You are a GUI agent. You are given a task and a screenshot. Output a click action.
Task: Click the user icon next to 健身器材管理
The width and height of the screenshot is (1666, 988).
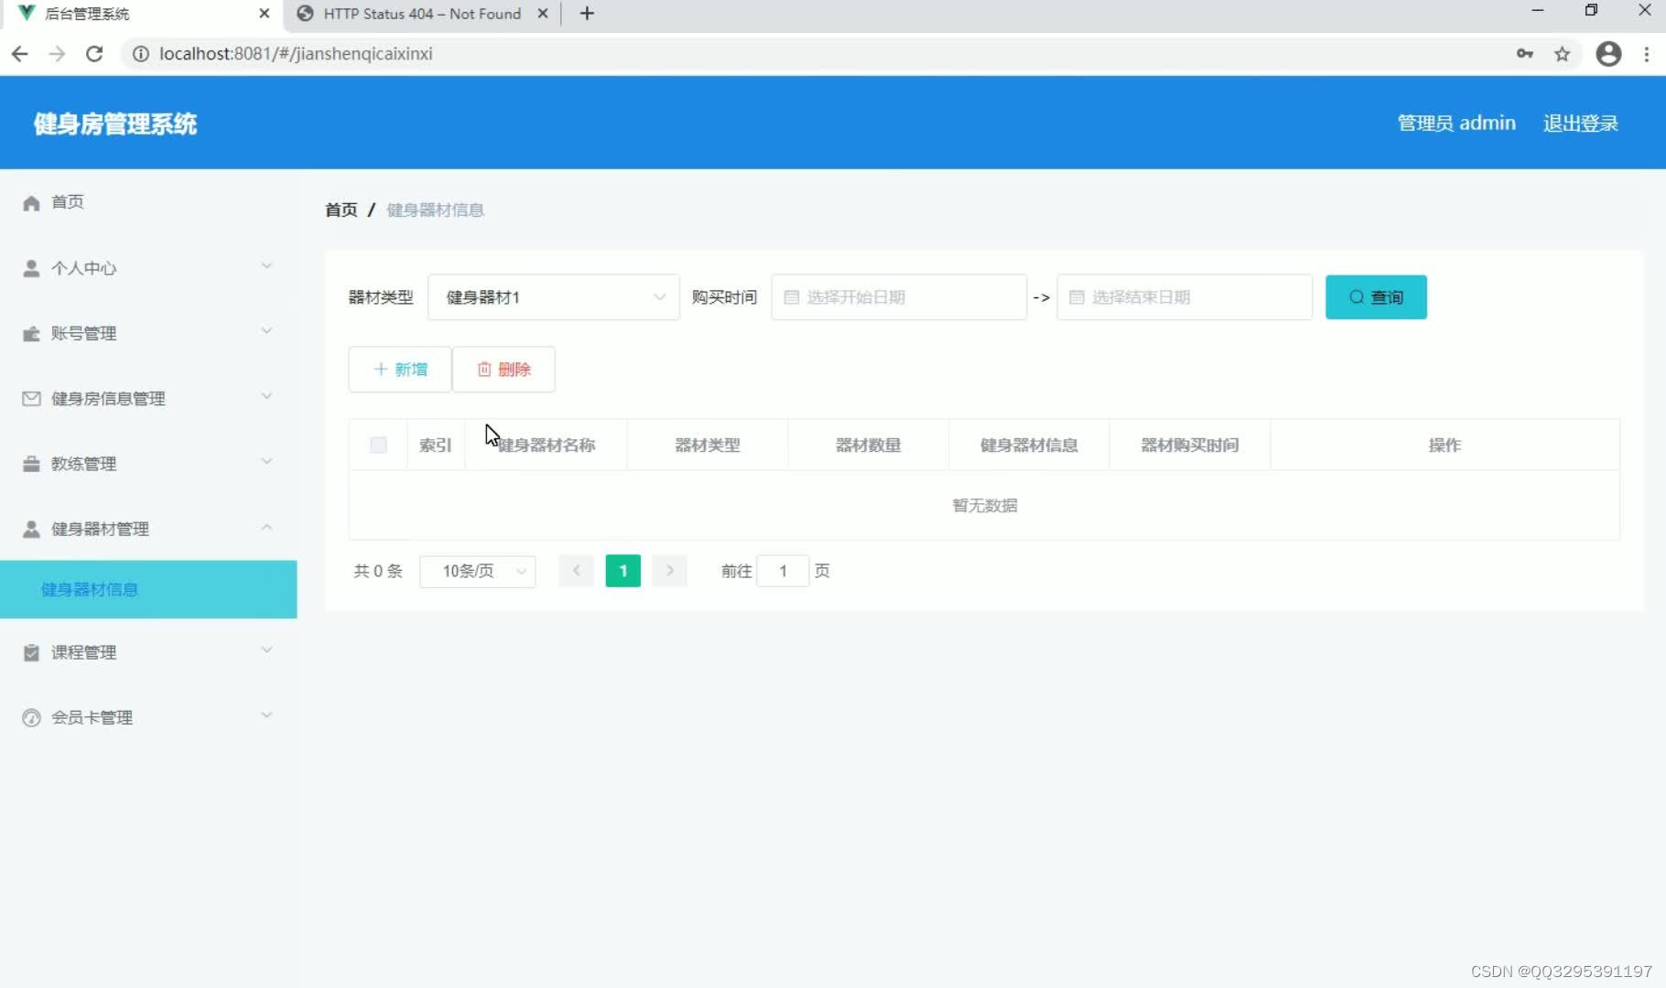(x=31, y=529)
